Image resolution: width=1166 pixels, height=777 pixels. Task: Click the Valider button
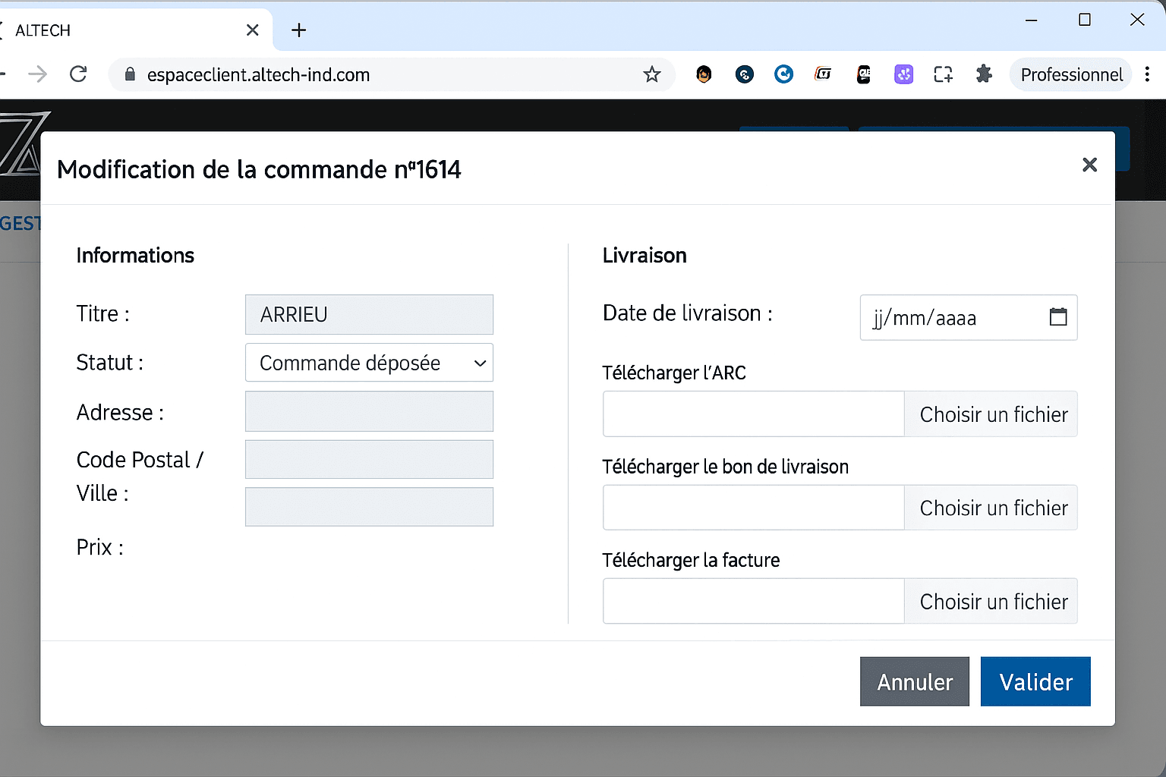(1035, 681)
